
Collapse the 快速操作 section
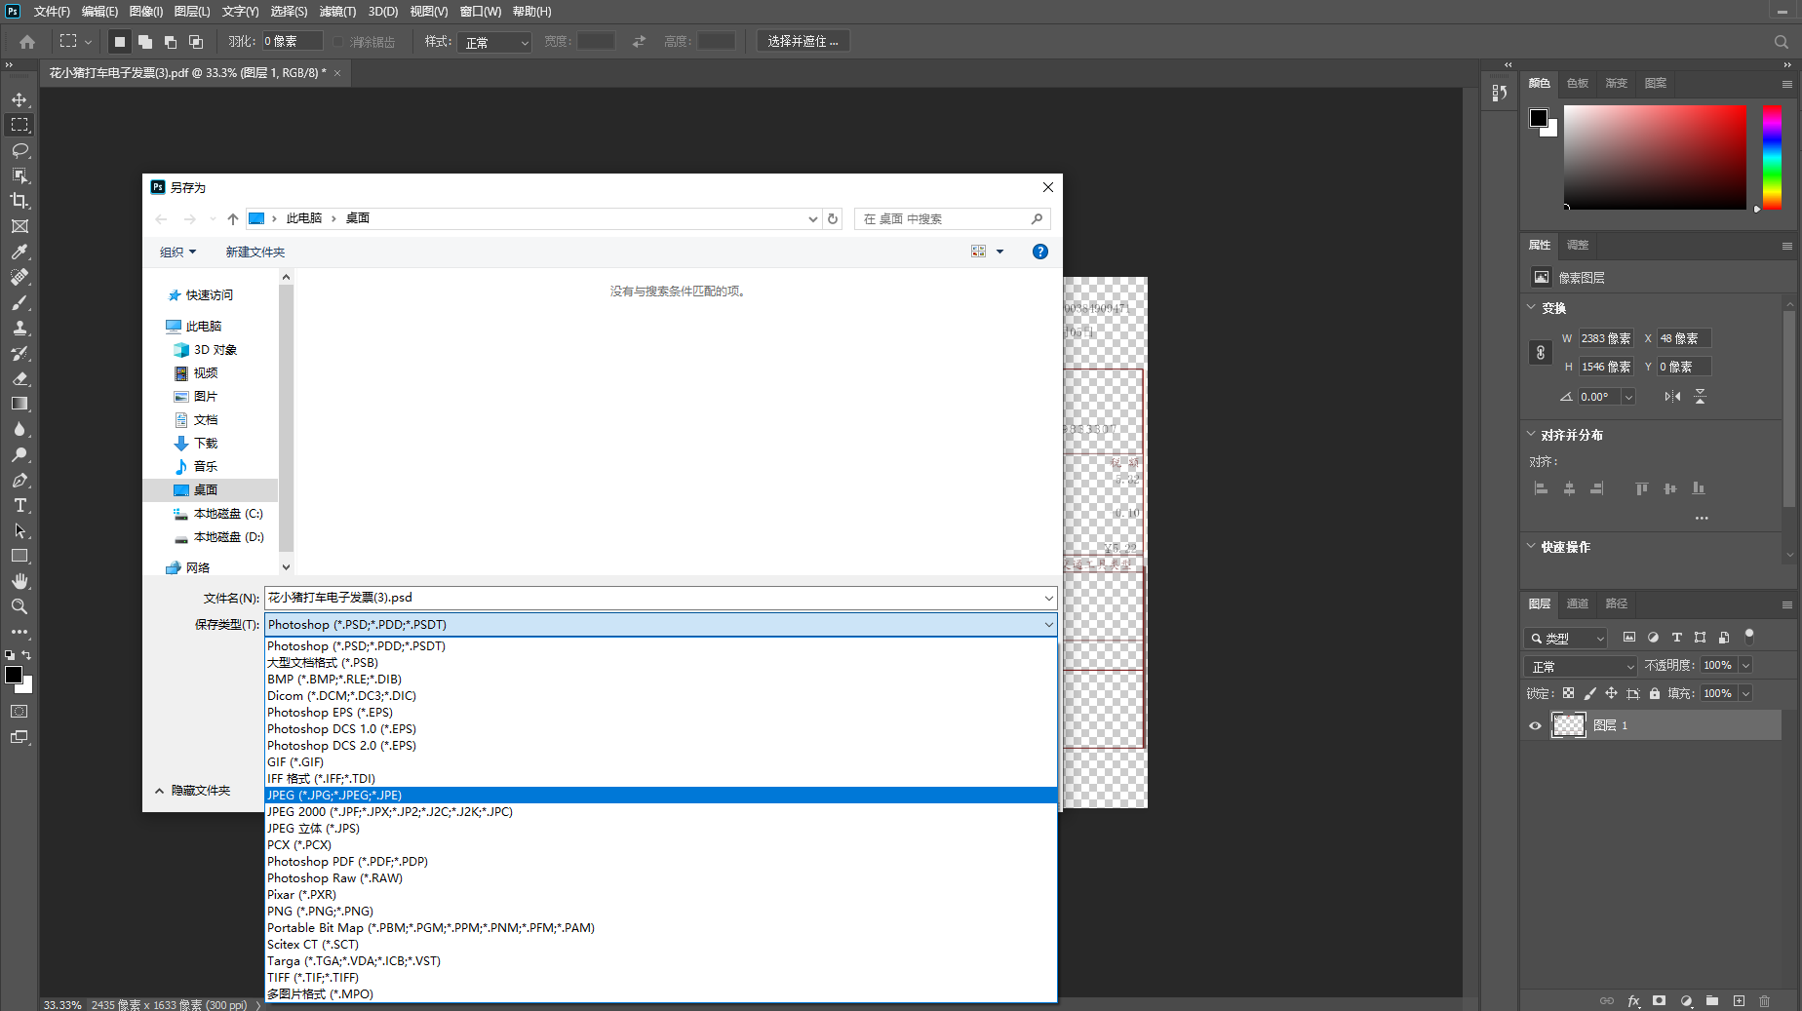[1531, 546]
